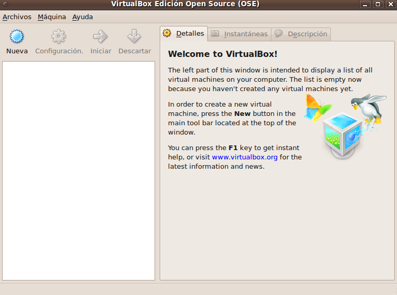Click the Nueva starburst icon

click(x=17, y=36)
